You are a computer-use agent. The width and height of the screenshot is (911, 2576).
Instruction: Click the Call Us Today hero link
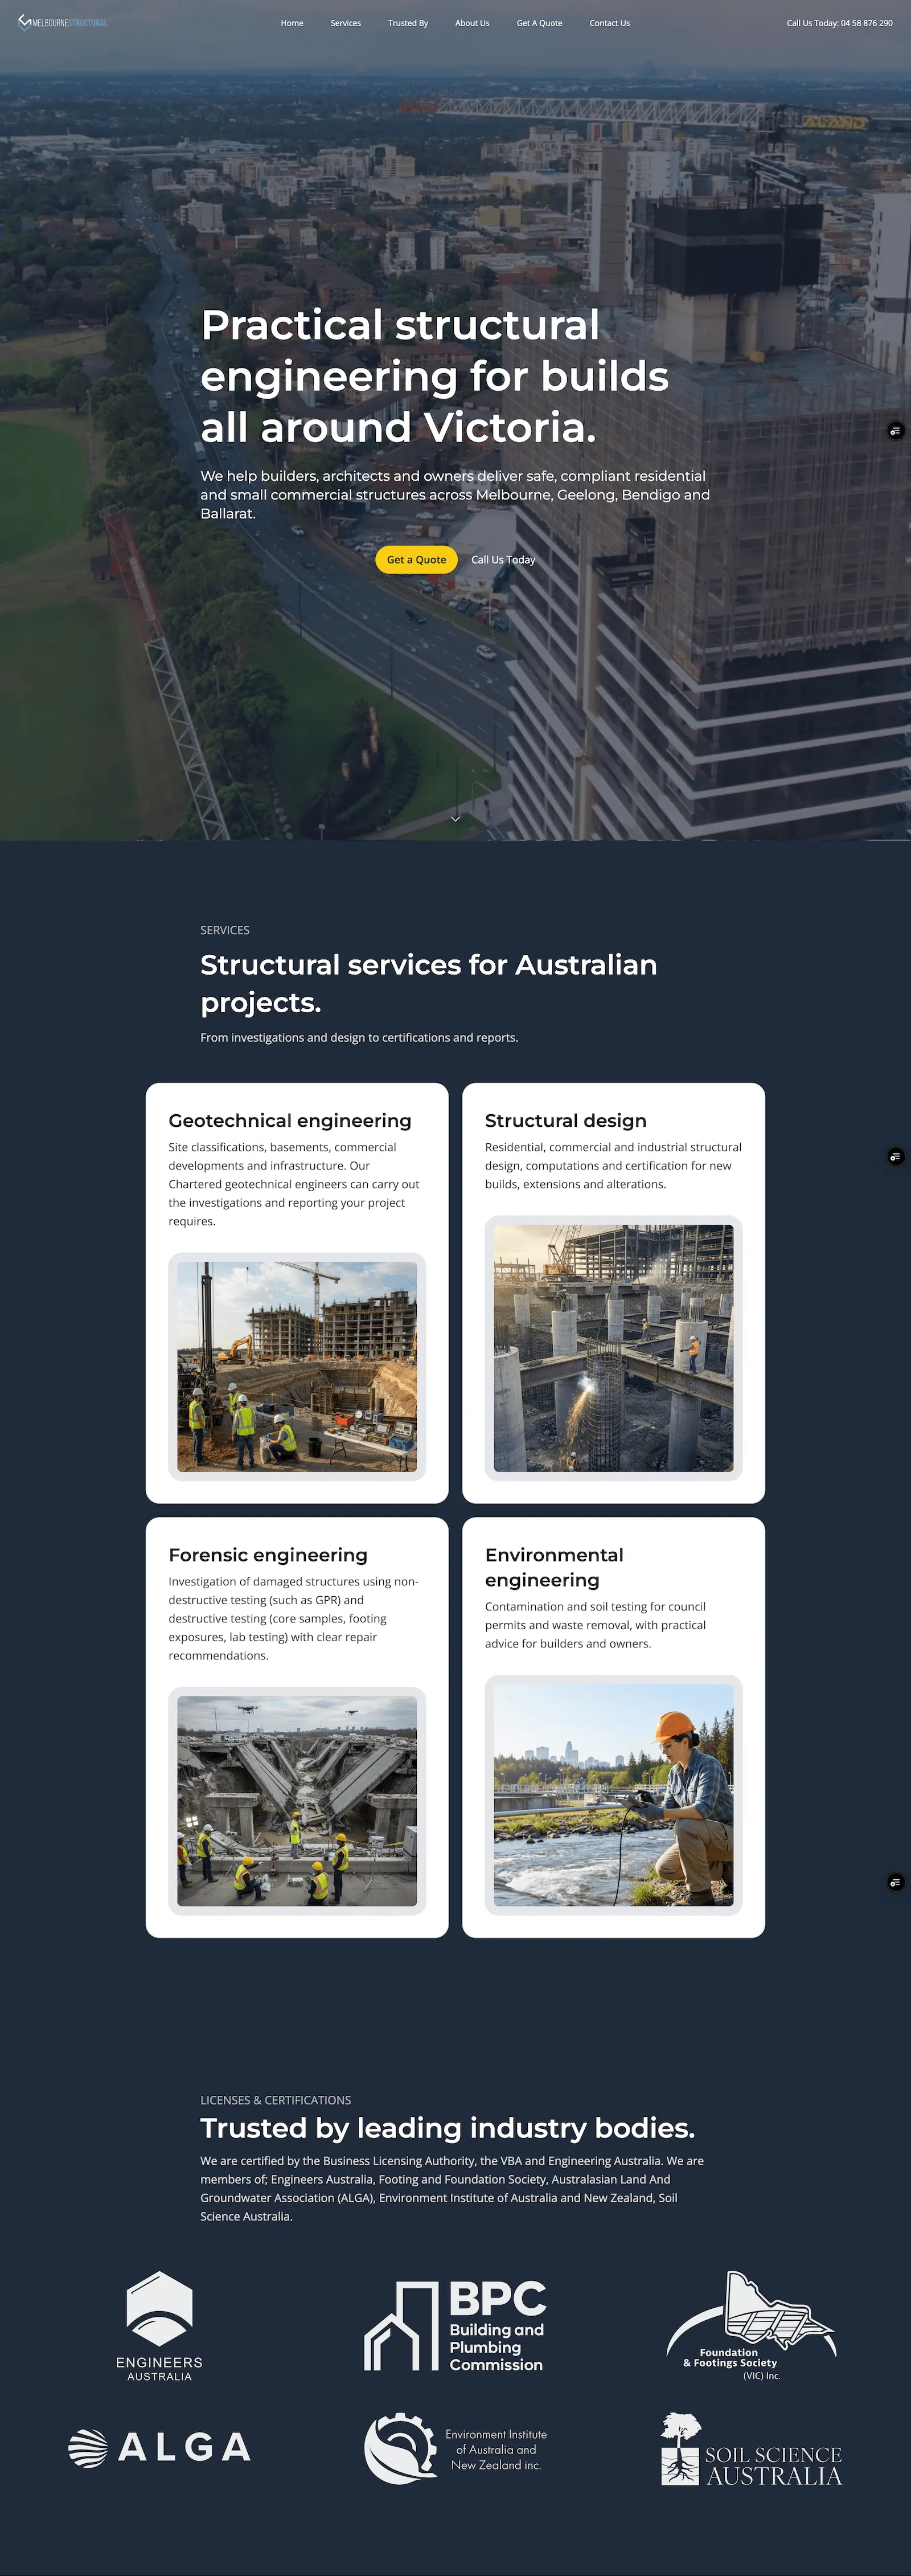503,560
